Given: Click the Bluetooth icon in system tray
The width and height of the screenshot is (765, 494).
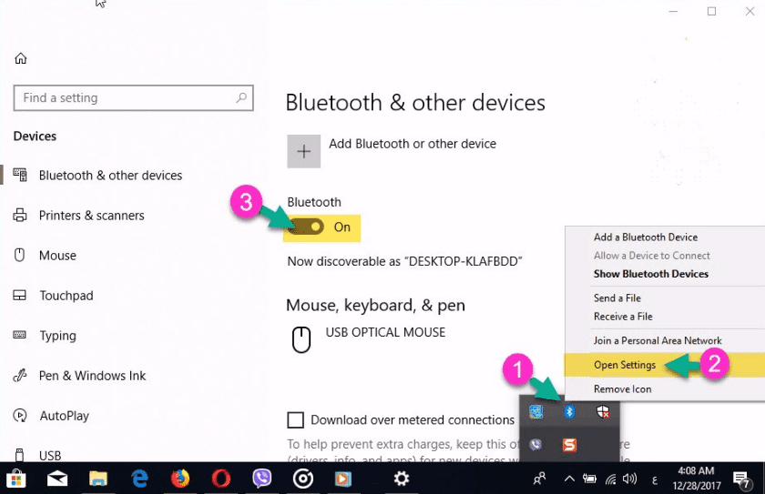Looking at the screenshot, I should tap(570, 412).
